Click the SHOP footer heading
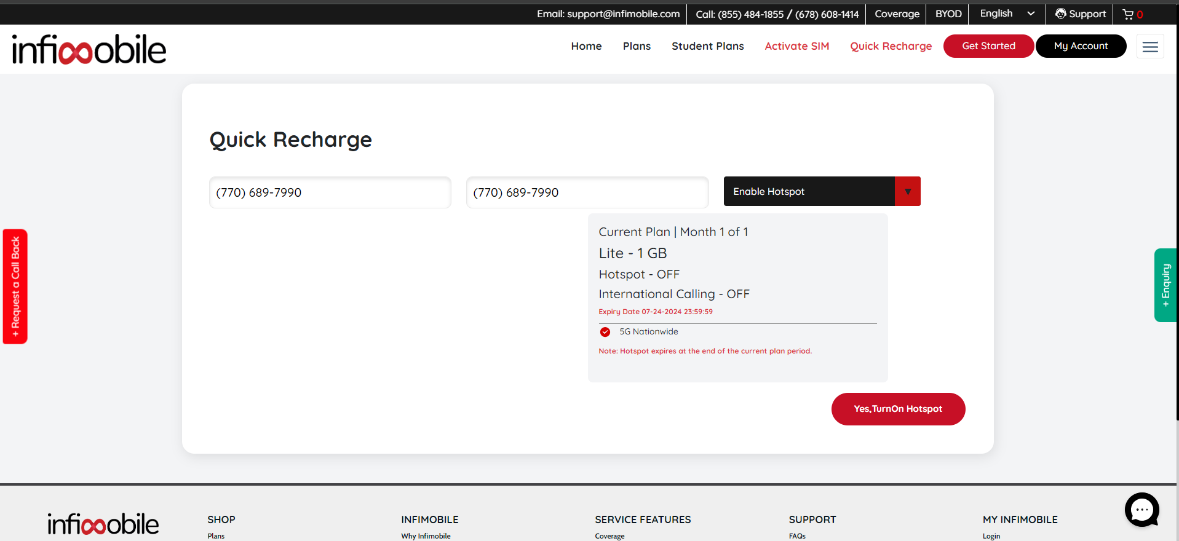Viewport: 1179px width, 541px height. tap(221, 519)
